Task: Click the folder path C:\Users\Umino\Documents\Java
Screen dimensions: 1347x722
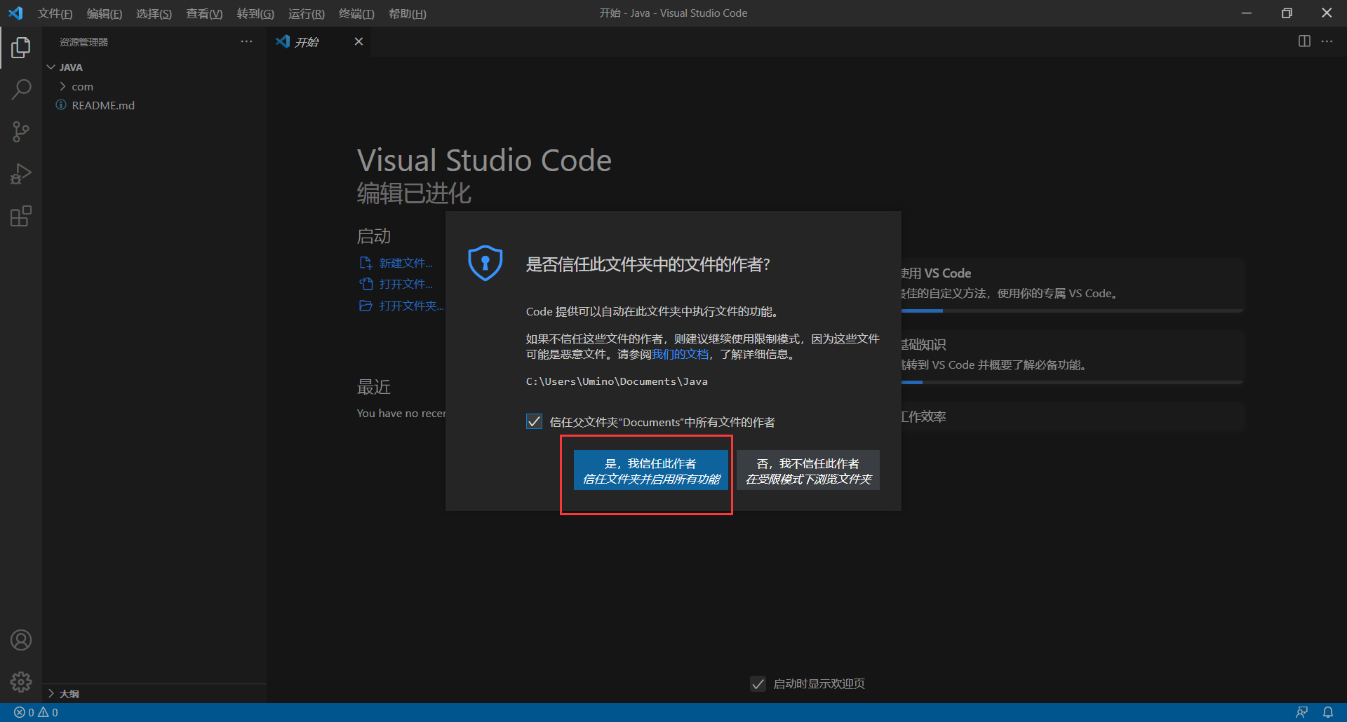Action: 617,381
